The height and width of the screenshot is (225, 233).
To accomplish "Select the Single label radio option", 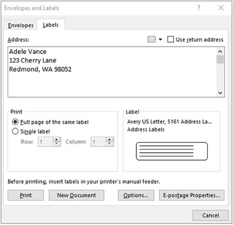I will point(15,131).
